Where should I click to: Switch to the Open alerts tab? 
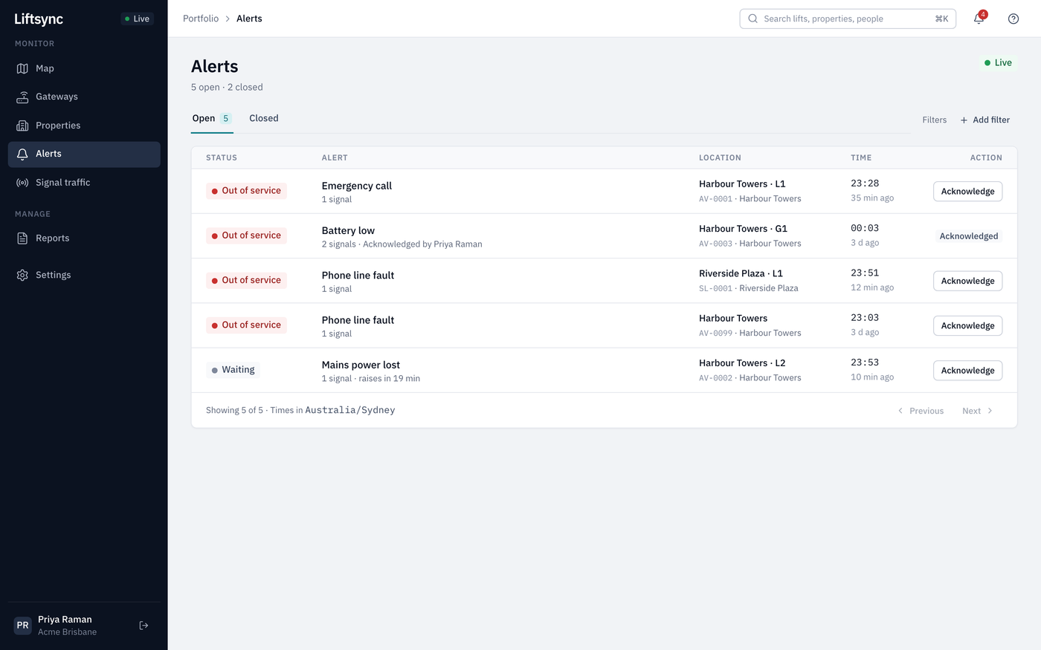212,118
